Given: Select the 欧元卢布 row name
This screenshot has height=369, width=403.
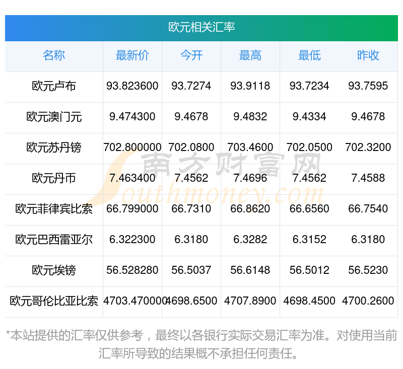Looking at the screenshot, I should pos(54,86).
